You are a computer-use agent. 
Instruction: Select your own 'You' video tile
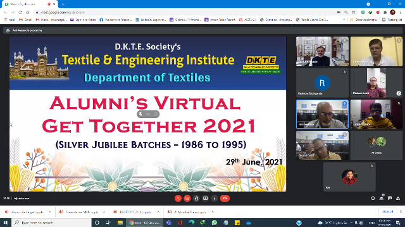349,177
